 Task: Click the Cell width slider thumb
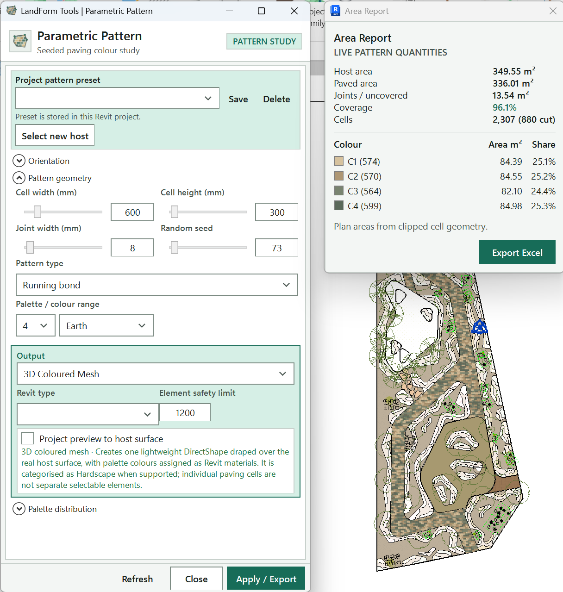(x=38, y=212)
